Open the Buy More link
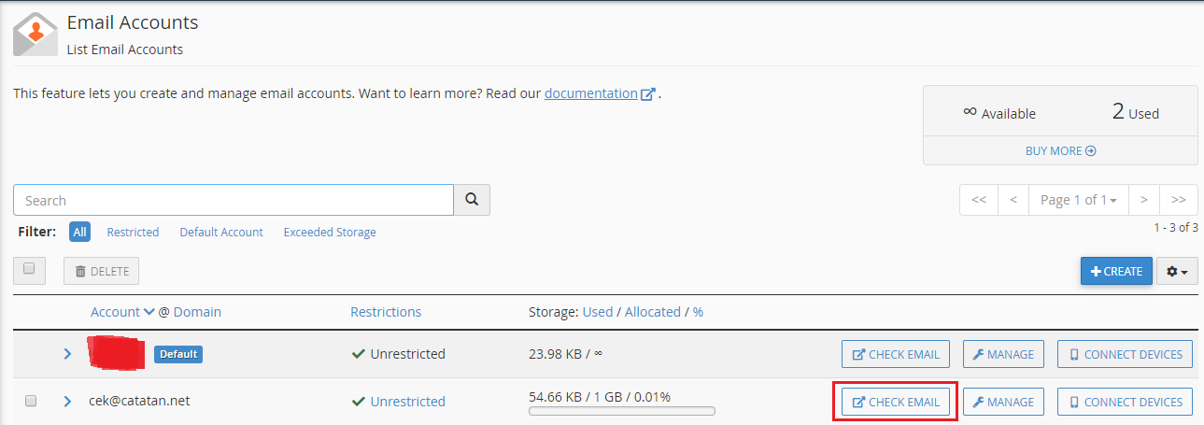This screenshot has height=425, width=1204. point(1060,150)
